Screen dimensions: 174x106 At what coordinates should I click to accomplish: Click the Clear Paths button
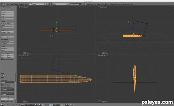click(8, 44)
